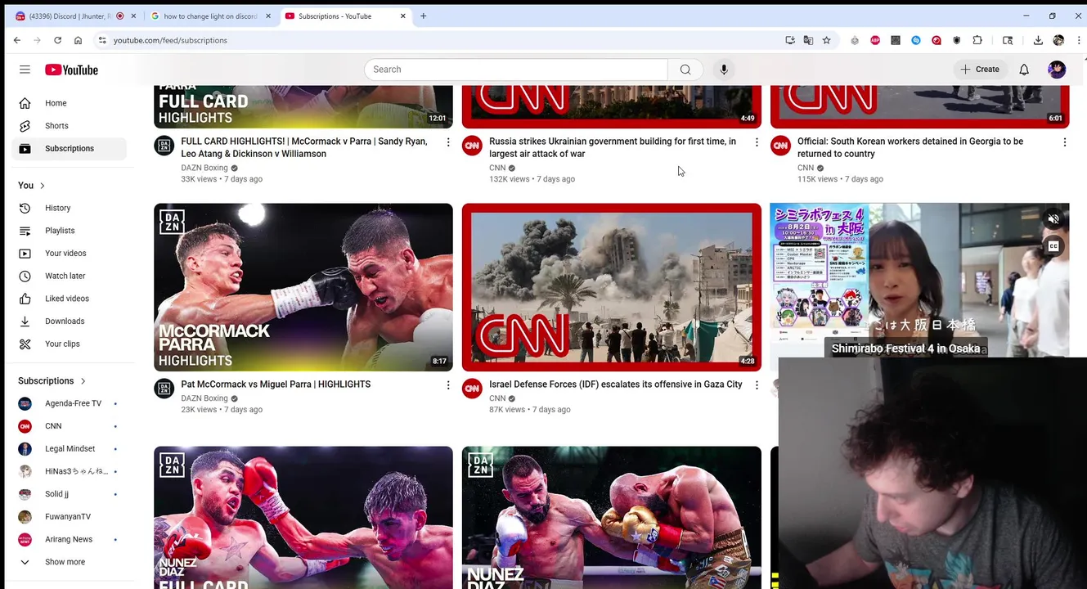
Task: Close the Discord browser tab
Action: point(133,16)
